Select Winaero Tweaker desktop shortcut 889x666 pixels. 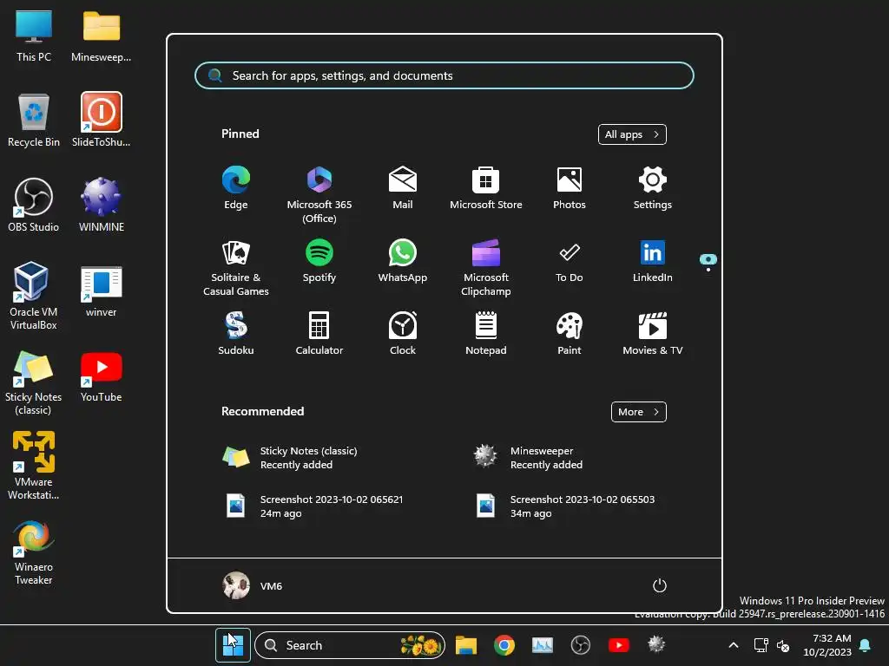pyautogui.click(x=34, y=552)
